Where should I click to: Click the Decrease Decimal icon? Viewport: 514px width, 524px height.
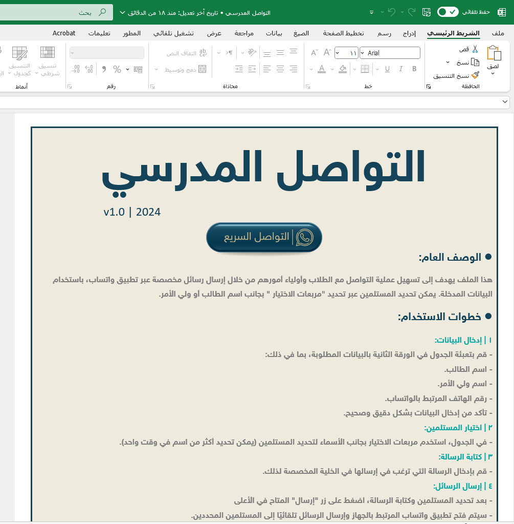click(76, 69)
